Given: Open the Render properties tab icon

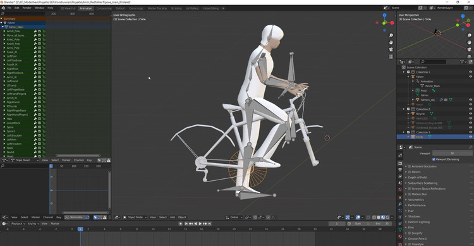Looking at the screenshot, I should (400, 163).
